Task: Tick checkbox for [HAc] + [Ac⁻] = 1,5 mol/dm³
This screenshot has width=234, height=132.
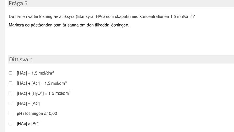Action: (x=11, y=83)
